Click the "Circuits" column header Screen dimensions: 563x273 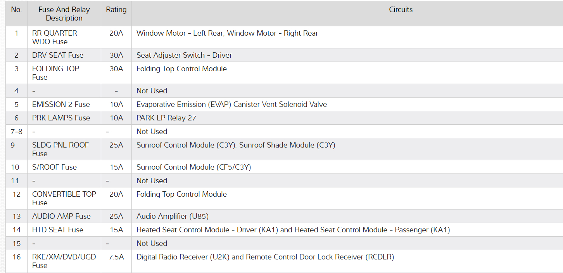[401, 10]
